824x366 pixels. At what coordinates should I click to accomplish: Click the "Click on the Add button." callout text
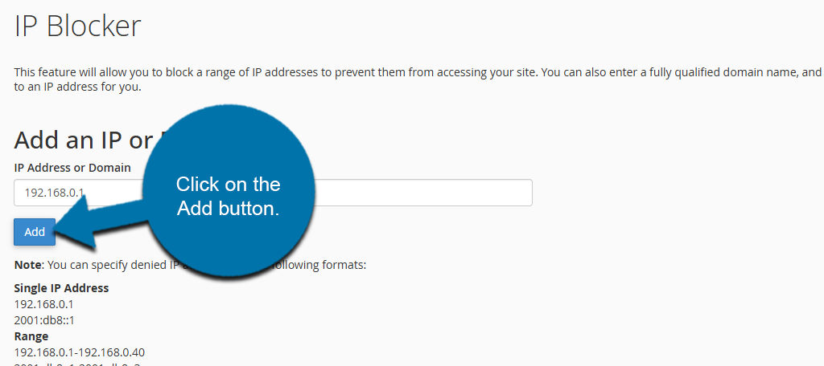229,197
